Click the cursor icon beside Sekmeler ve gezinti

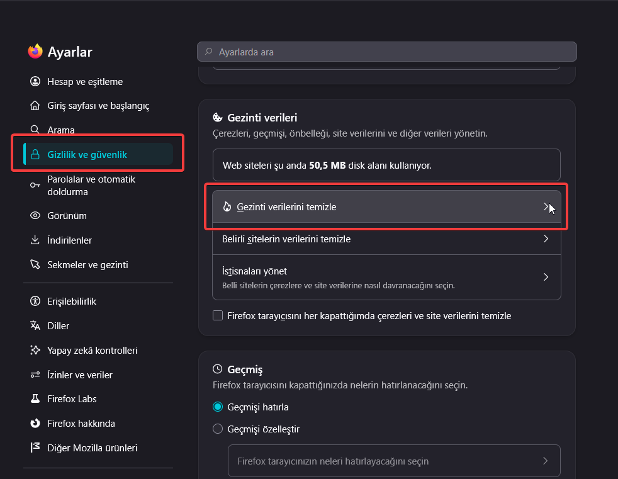35,264
